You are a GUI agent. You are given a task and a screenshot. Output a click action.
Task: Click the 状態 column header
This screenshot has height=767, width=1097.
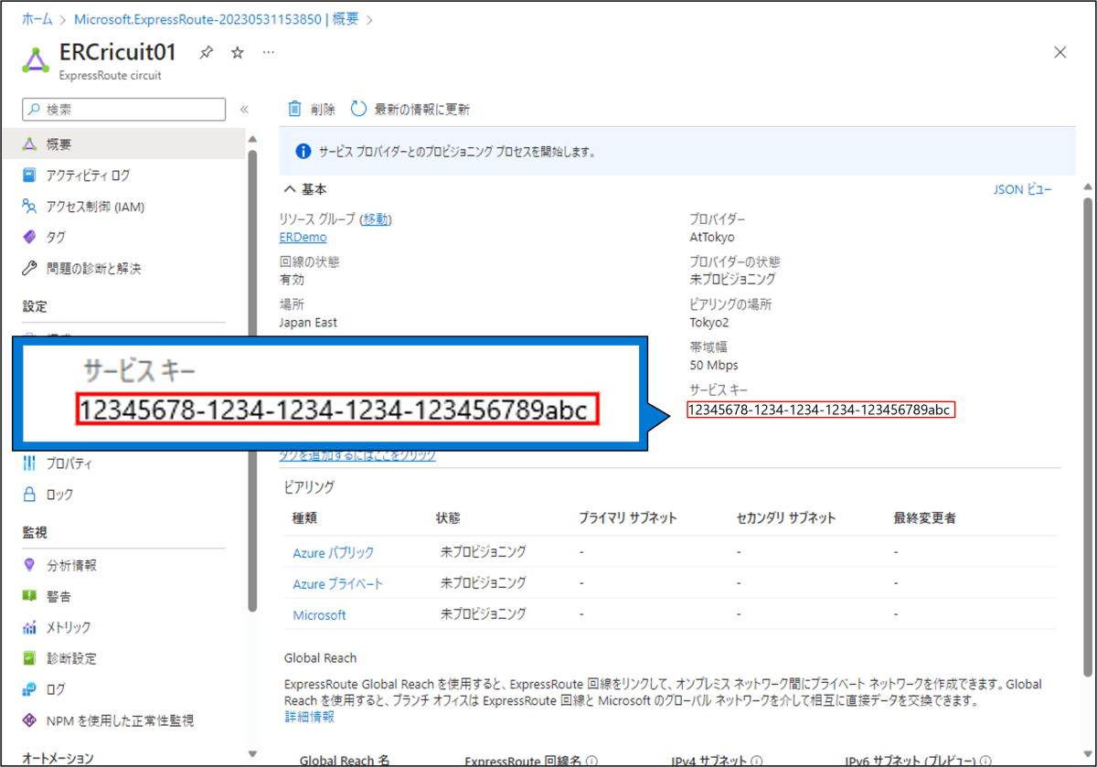click(x=449, y=517)
